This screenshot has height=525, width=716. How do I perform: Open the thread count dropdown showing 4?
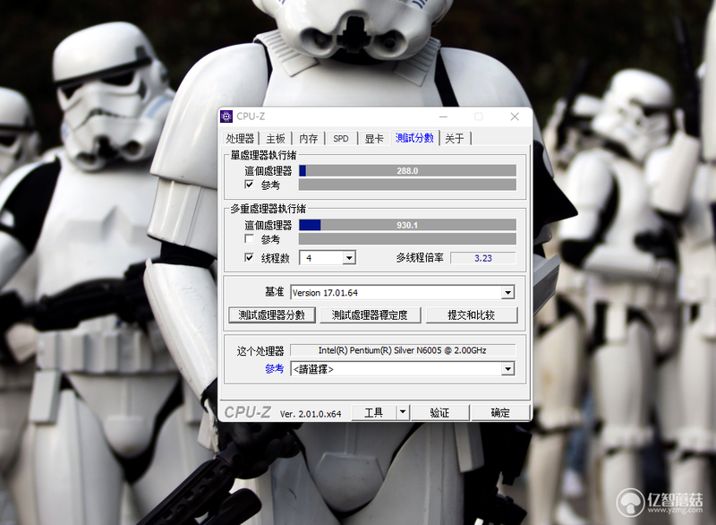coord(349,258)
